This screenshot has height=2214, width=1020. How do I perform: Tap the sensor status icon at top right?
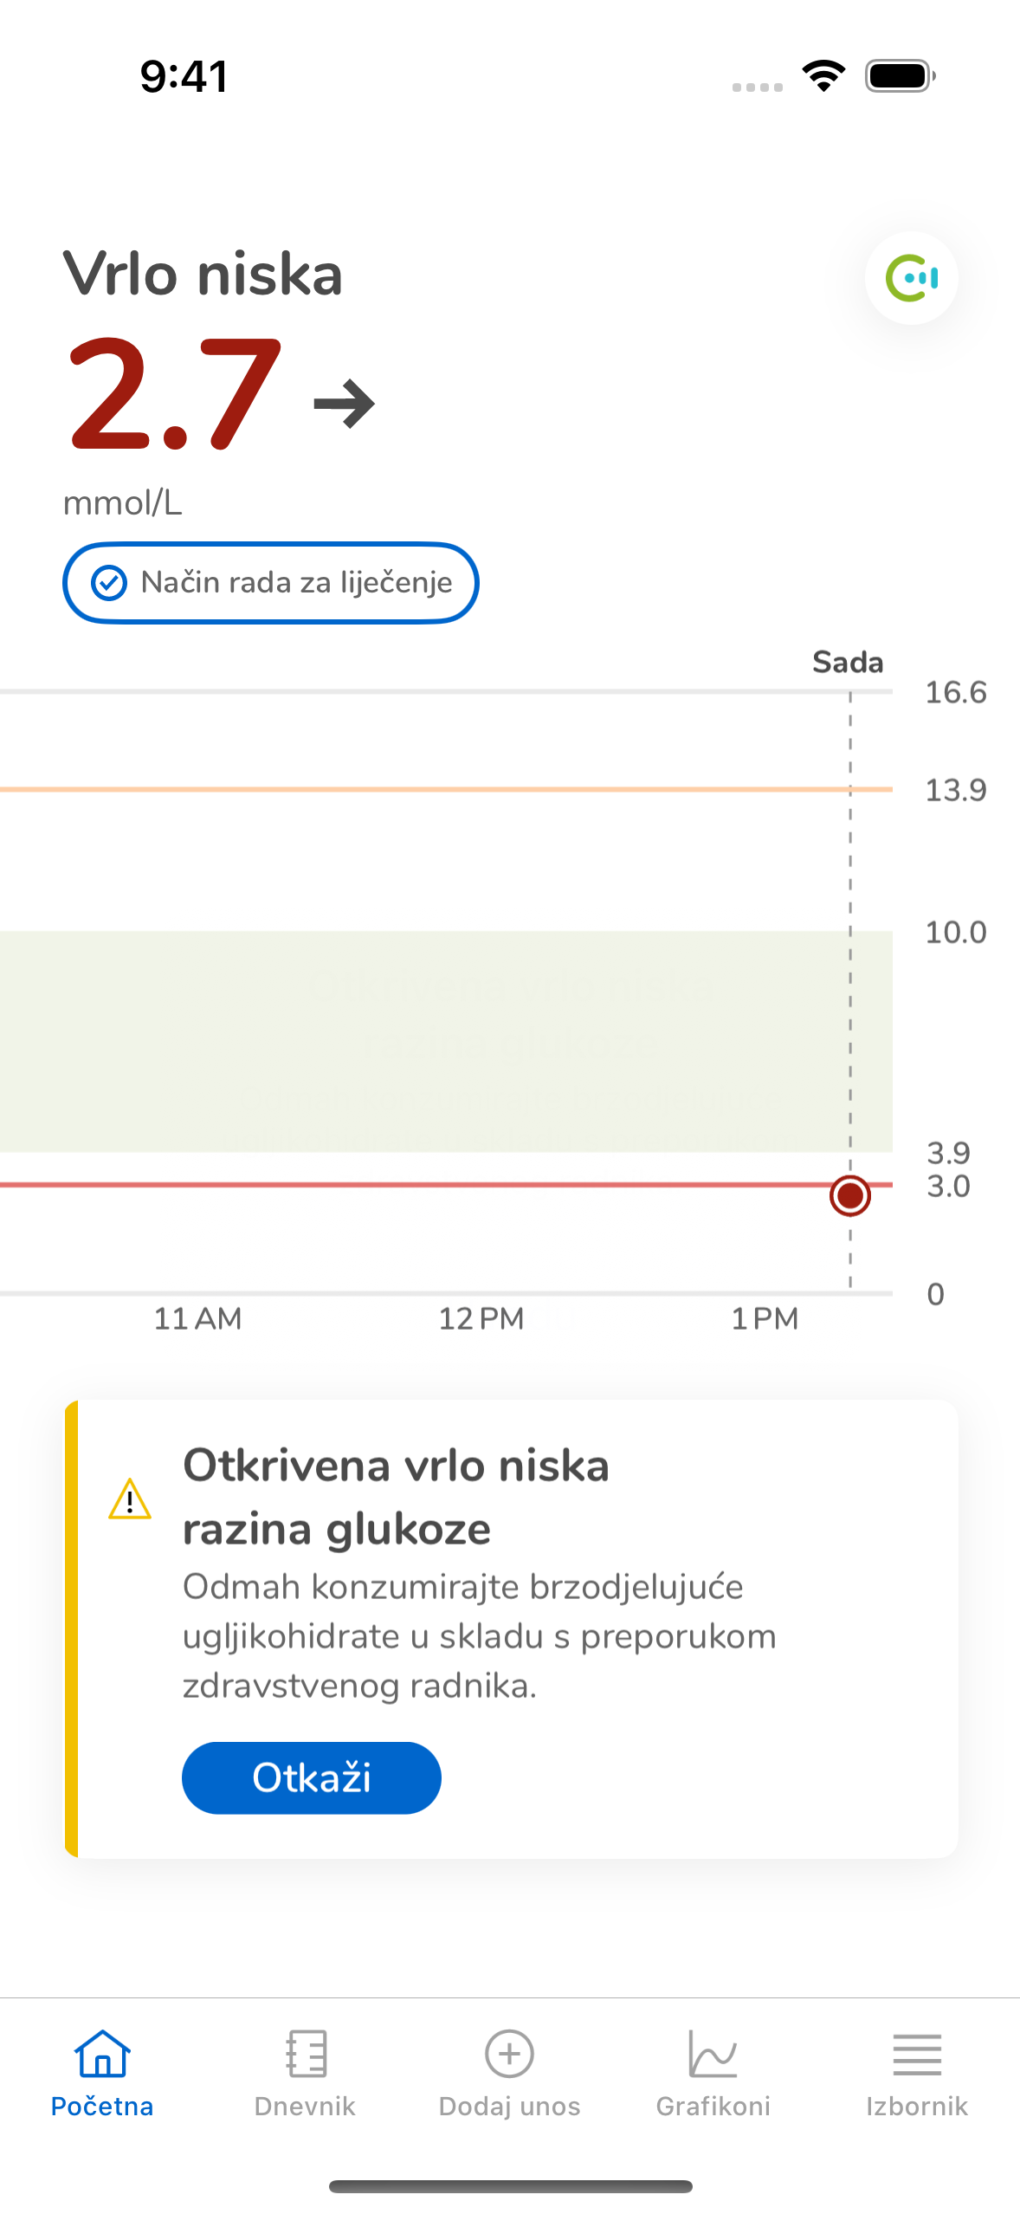911,278
